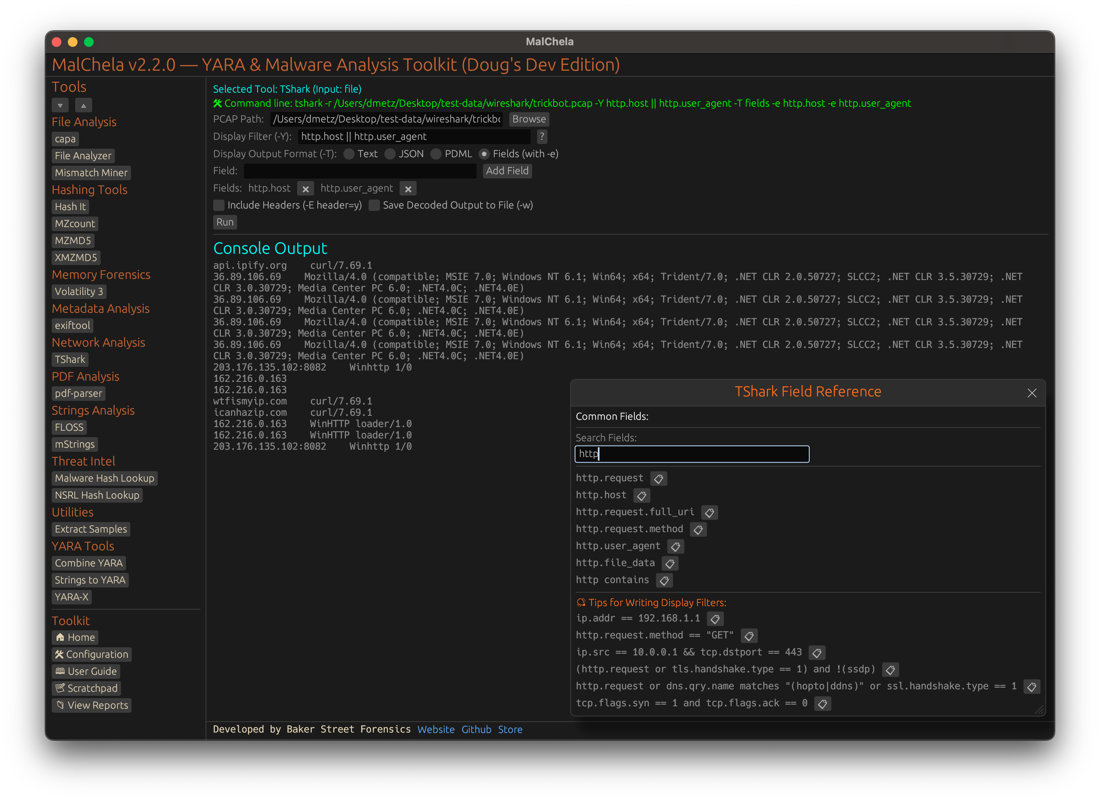The width and height of the screenshot is (1100, 800).
Task: Select PDML output format
Action: [x=451, y=154]
